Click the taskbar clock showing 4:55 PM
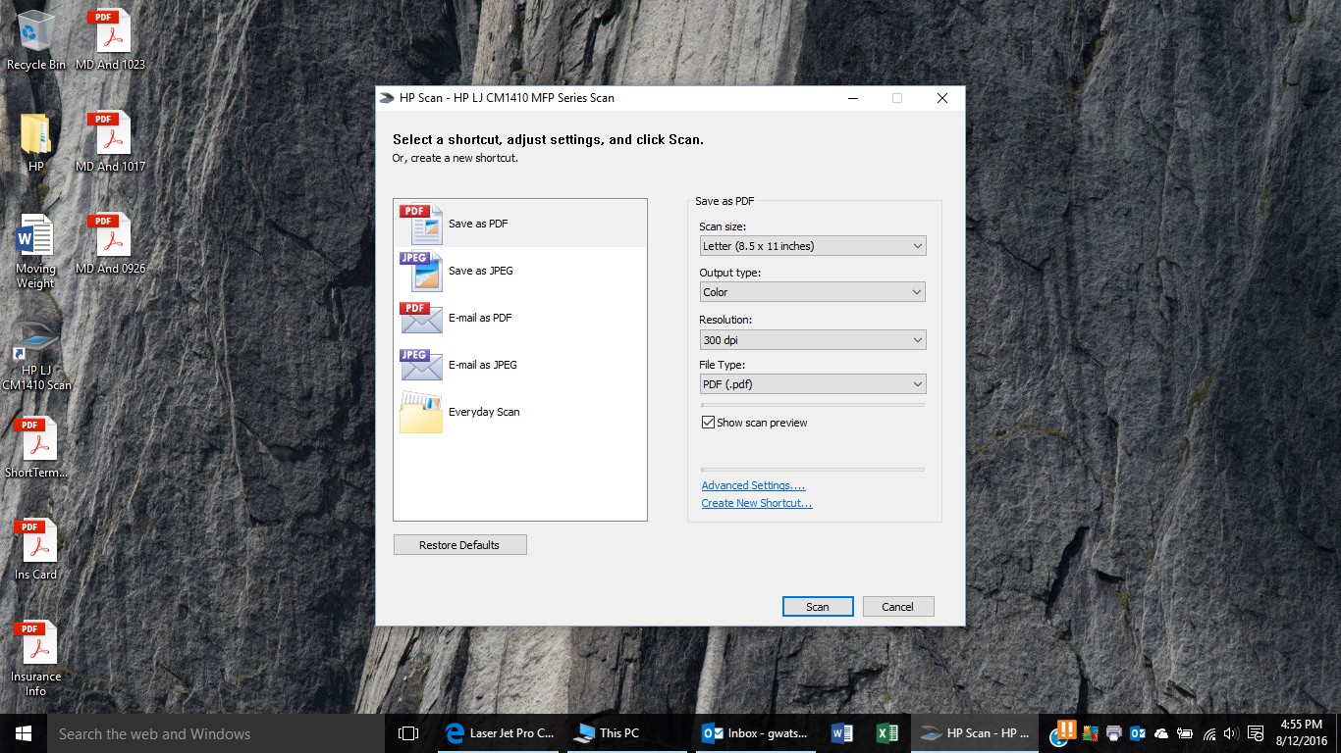Image resolution: width=1341 pixels, height=753 pixels. (x=1302, y=733)
